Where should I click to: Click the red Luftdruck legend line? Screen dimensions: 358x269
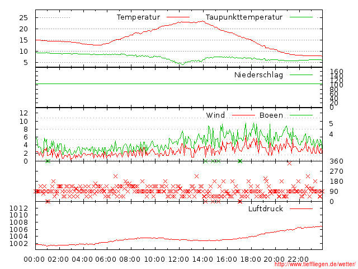point(301,208)
